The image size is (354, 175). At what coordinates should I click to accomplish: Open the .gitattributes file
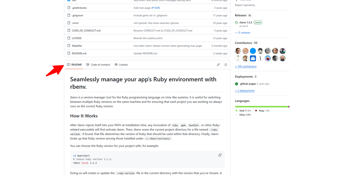click(x=79, y=8)
